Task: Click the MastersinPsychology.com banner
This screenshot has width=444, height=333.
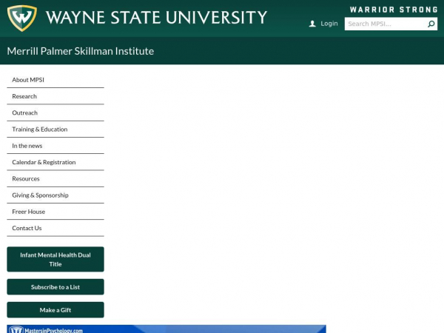Action: click(x=166, y=329)
